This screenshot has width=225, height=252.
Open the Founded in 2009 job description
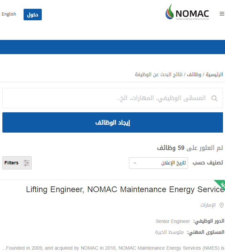click(x=113, y=248)
